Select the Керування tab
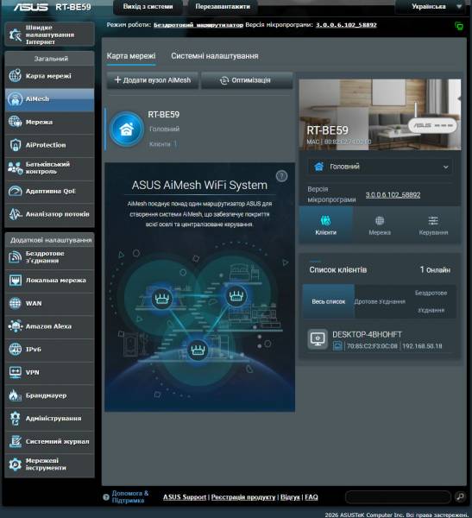Screen dimensions: 472x518 click(x=433, y=225)
